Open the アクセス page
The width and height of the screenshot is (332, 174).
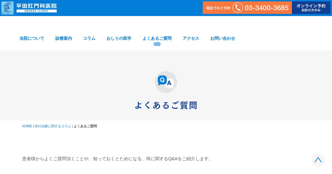191,38
